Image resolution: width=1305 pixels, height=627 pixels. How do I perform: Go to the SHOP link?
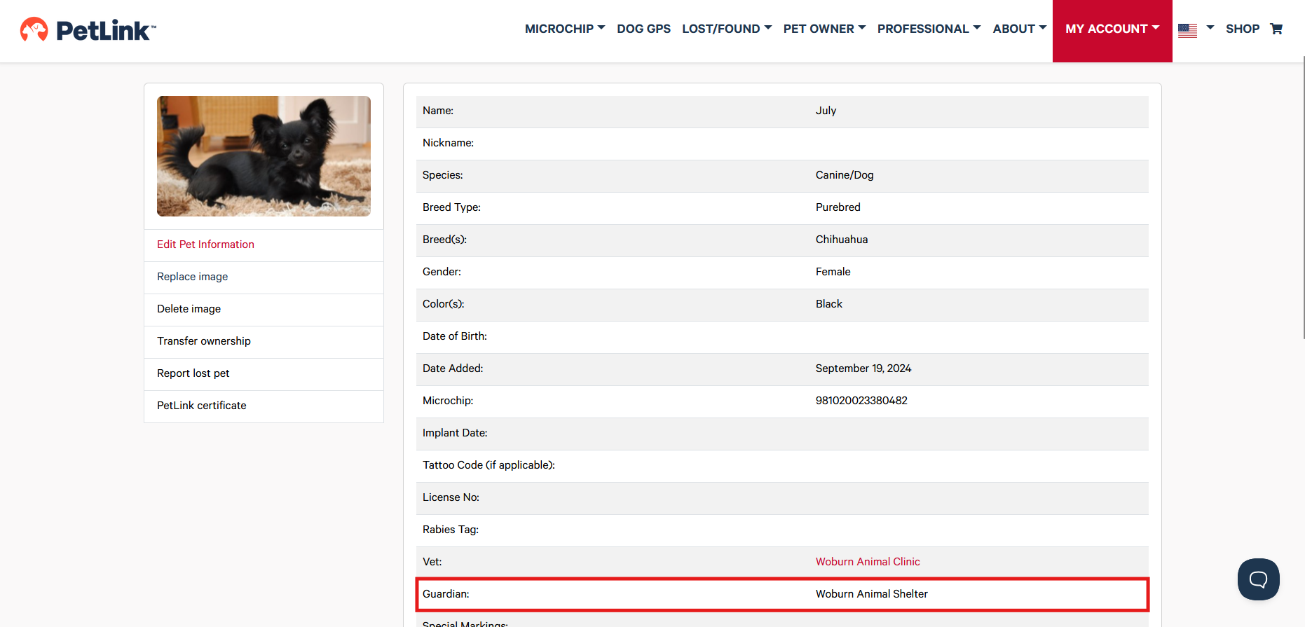(x=1242, y=29)
